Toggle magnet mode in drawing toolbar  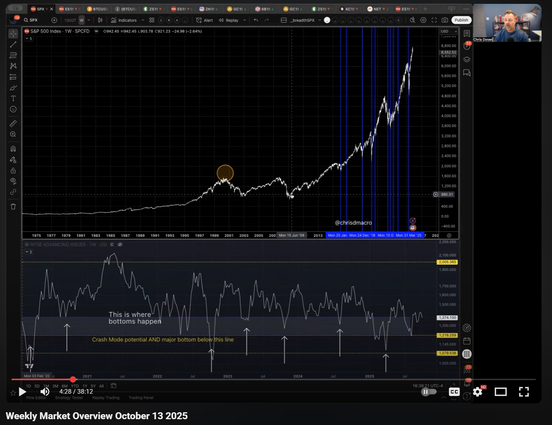(x=13, y=149)
